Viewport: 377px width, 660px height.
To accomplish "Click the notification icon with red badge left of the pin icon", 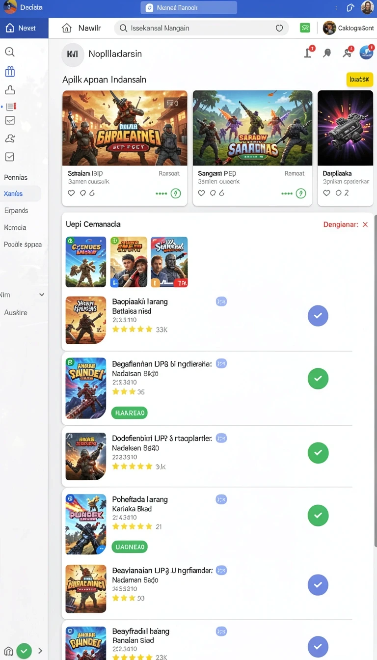I will pos(309,53).
